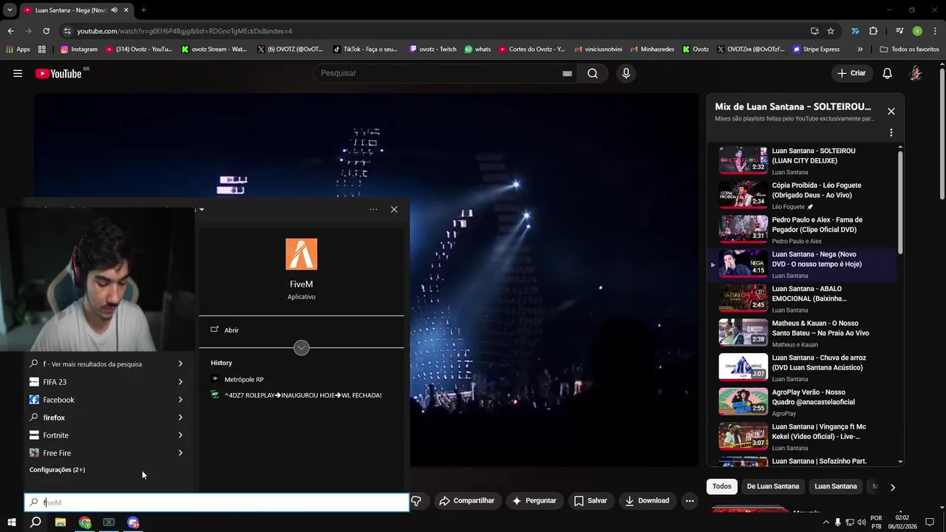Select Luan Santana - ABALO EMOCIONAL in playlist

tap(807, 299)
